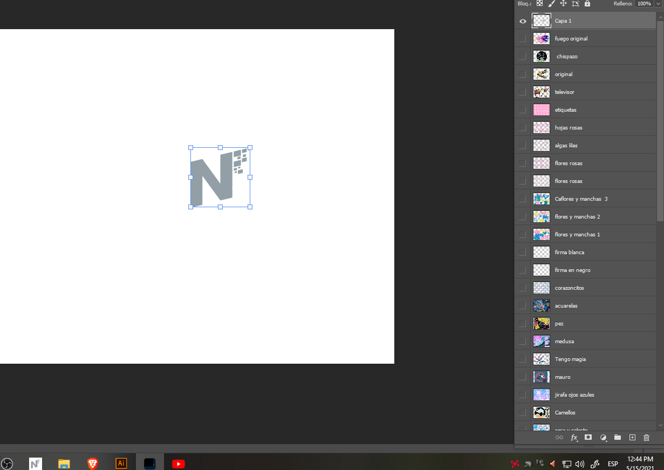The height and width of the screenshot is (470, 664).
Task: Click the layers panel scroll down arrow
Action: (x=660, y=425)
